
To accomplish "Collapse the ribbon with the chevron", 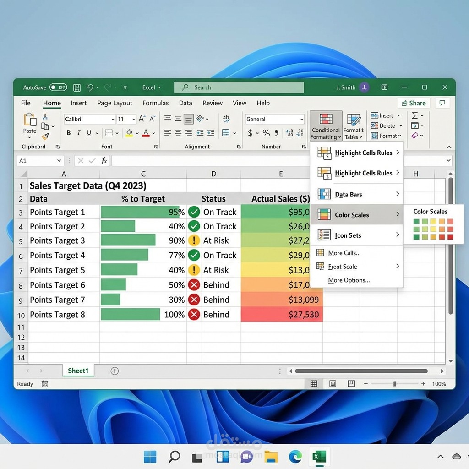I will point(449,147).
